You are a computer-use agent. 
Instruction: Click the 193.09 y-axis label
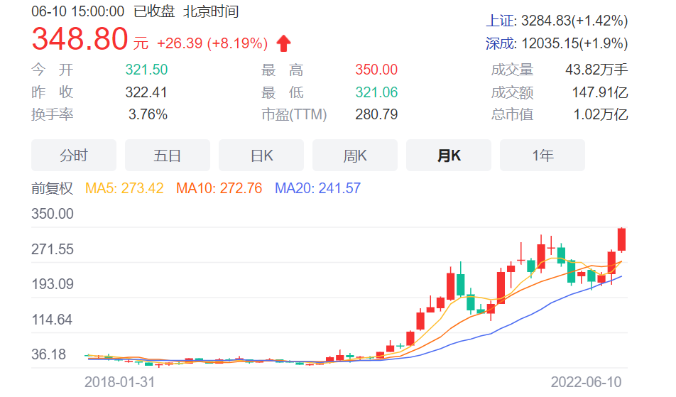click(x=53, y=284)
